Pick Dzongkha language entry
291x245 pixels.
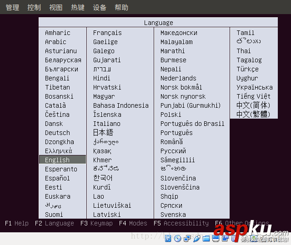click(60, 142)
